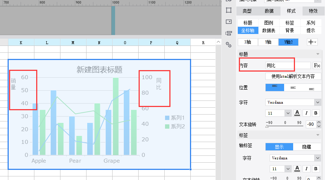Select column L header
Viewport: 325px width, 180px height.
pos(47,43)
